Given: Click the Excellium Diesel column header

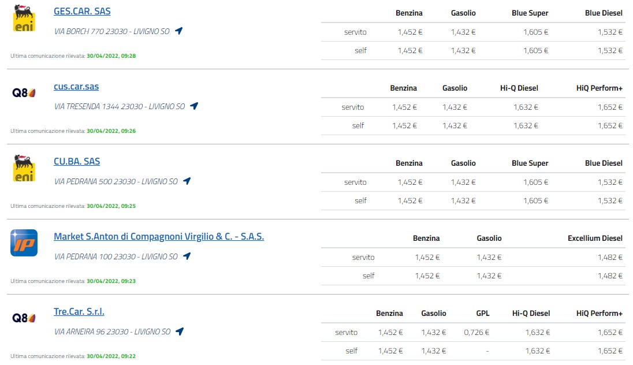Looking at the screenshot, I should [595, 238].
